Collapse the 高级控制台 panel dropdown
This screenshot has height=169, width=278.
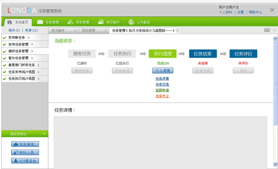coord(44,134)
